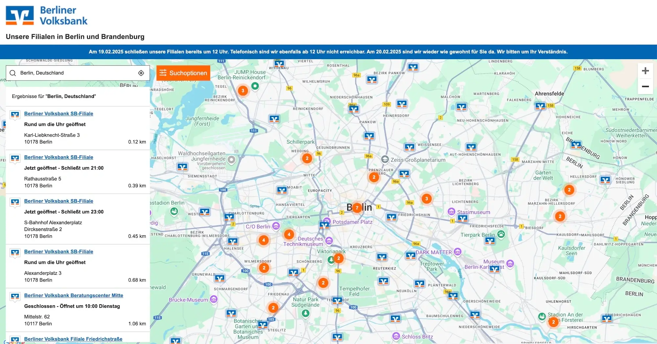Click C/O Berlin museum pin

tap(276, 226)
